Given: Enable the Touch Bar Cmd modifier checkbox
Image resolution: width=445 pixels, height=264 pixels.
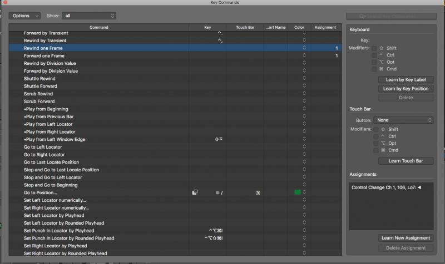Looking at the screenshot, I should coord(376,150).
